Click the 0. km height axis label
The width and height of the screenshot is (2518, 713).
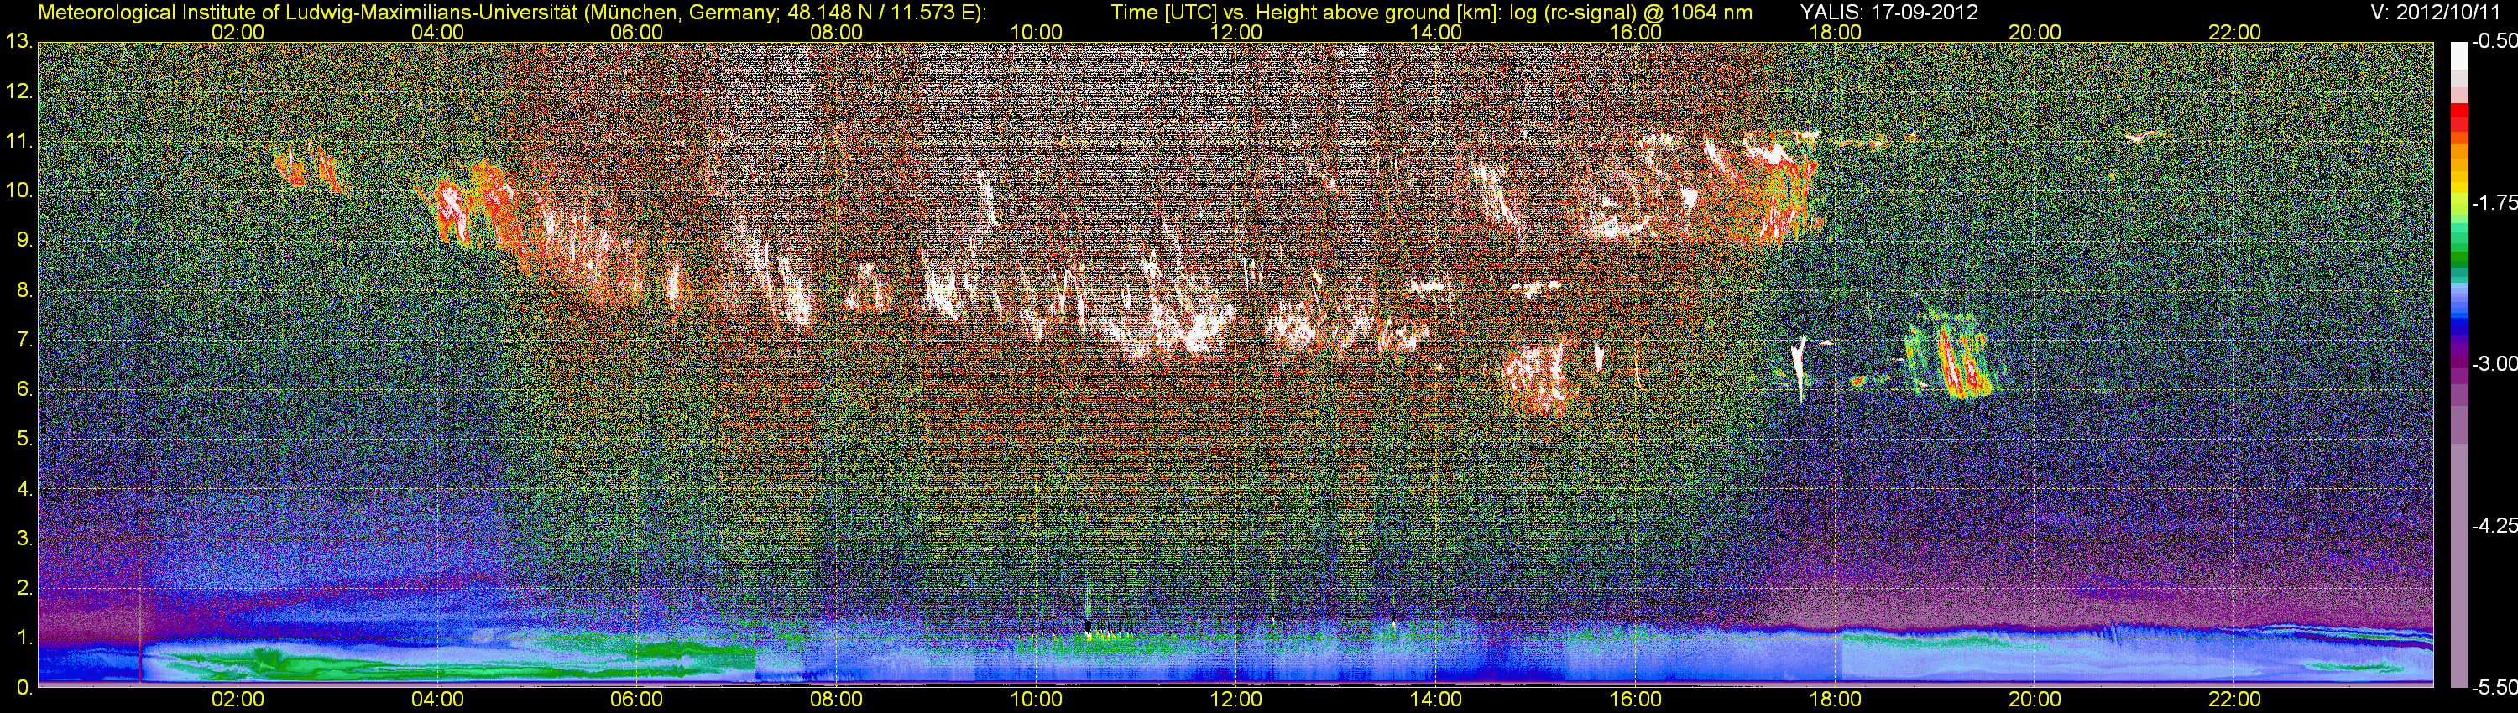24,688
